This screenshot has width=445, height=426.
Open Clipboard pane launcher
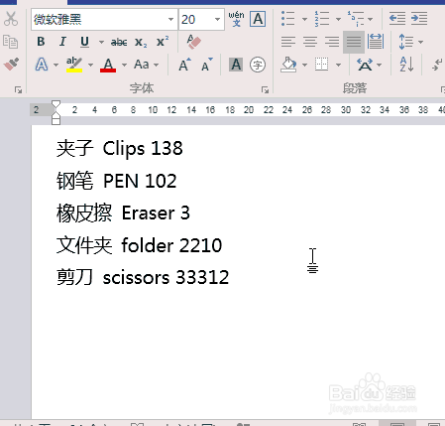click(x=18, y=89)
